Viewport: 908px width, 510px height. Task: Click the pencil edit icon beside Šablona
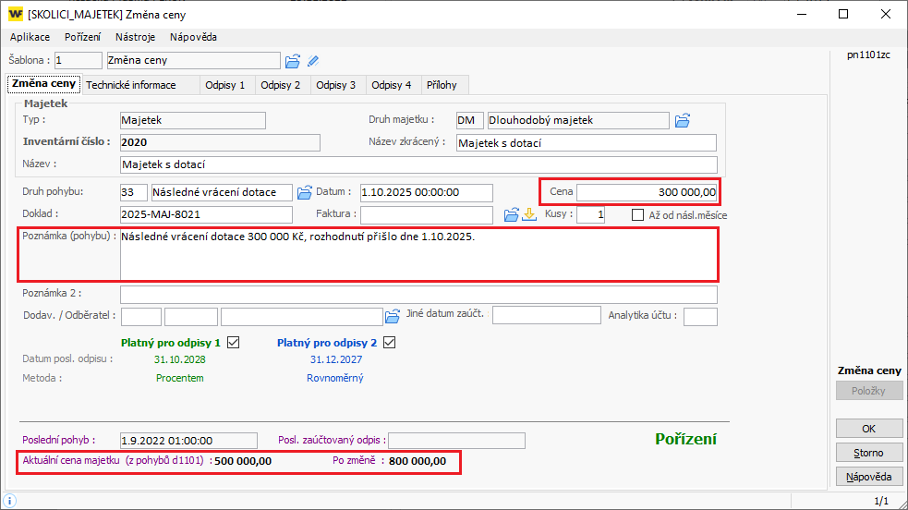pyautogui.click(x=313, y=61)
